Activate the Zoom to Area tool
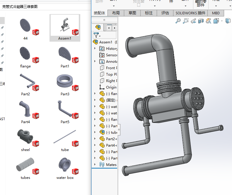Image resolution: width=232 pixels, height=195 pixels. pyautogui.click(x=186, y=21)
